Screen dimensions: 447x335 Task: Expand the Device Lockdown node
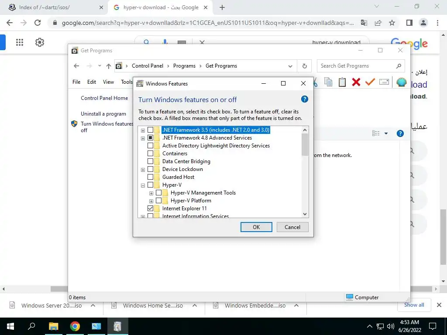[143, 170]
